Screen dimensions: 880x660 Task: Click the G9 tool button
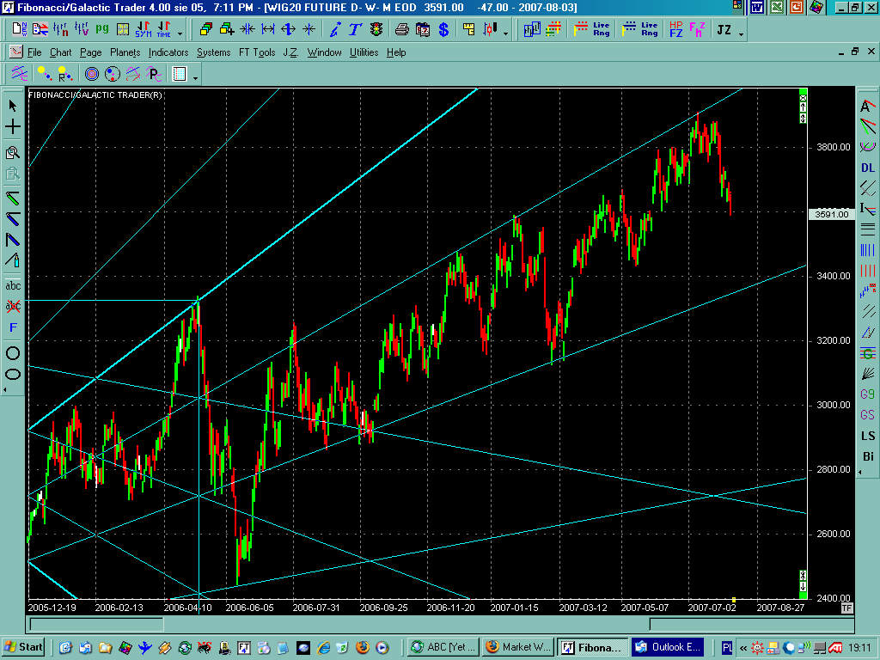[868, 394]
